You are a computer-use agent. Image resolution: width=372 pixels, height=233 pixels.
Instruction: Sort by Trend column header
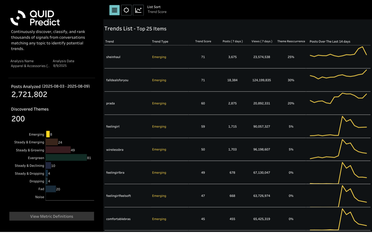[110, 42]
